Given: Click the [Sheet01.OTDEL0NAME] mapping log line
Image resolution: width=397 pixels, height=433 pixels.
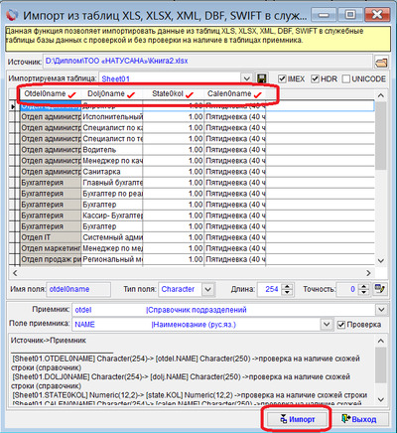Looking at the screenshot, I should point(186,363).
